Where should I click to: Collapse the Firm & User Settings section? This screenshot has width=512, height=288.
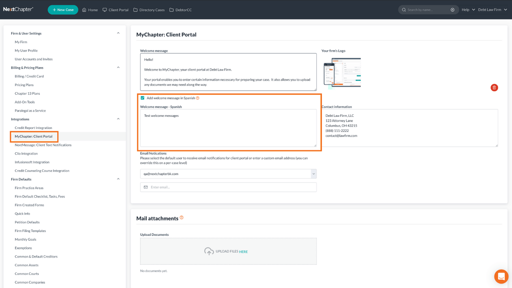(x=118, y=33)
